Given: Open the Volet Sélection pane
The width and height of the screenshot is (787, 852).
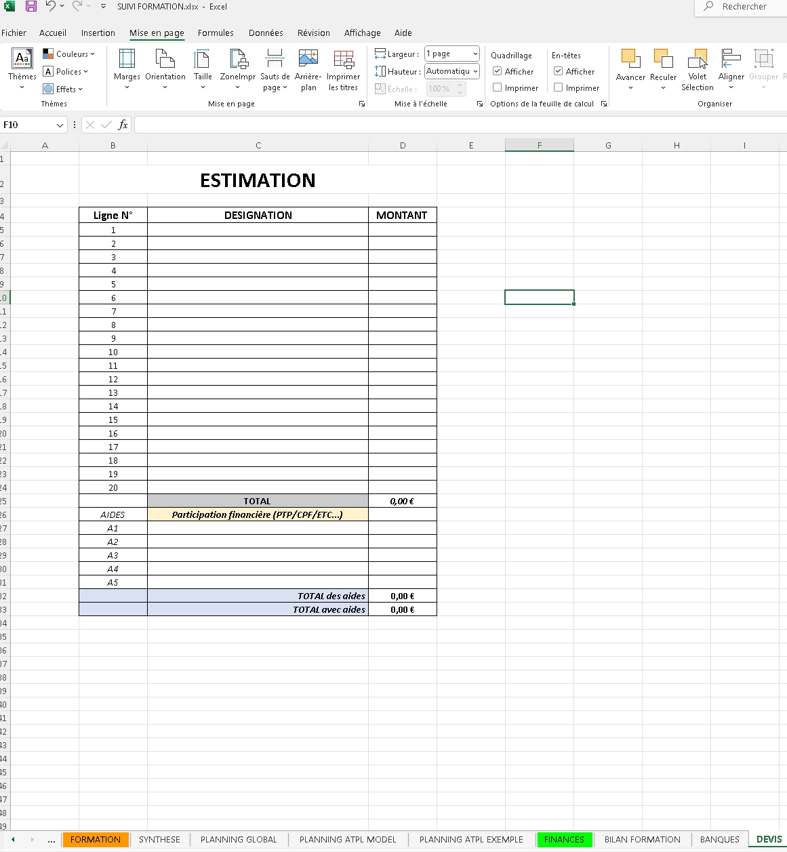Looking at the screenshot, I should pyautogui.click(x=698, y=69).
